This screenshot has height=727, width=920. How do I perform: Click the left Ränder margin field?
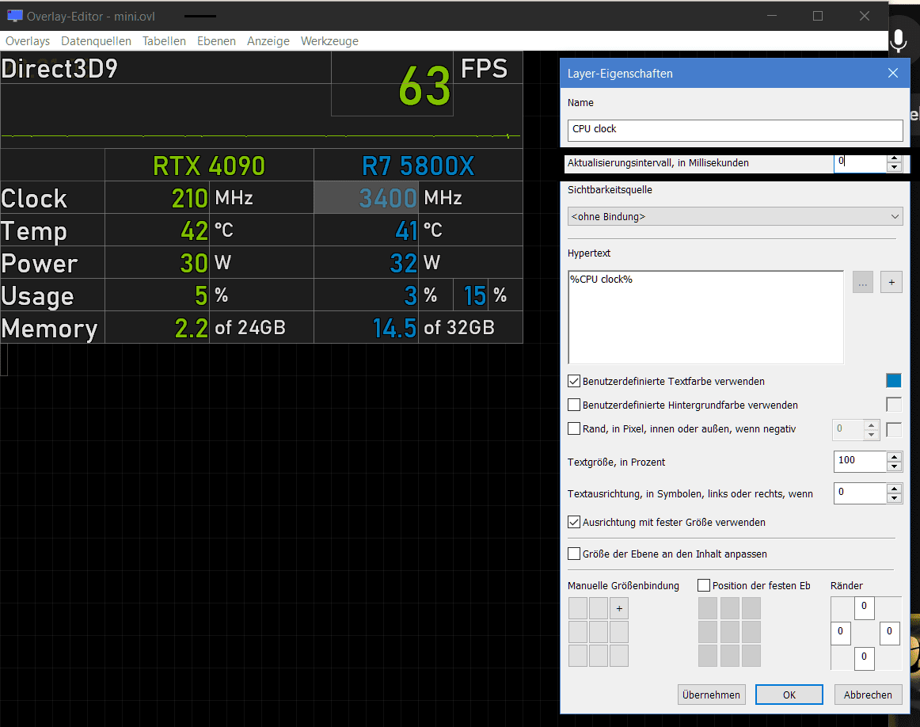841,633
